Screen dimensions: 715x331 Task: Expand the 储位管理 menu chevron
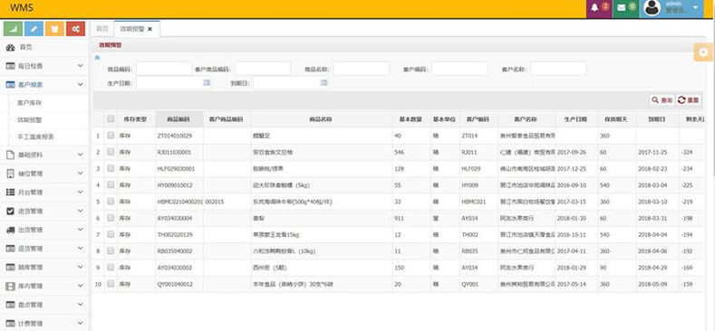tap(81, 174)
